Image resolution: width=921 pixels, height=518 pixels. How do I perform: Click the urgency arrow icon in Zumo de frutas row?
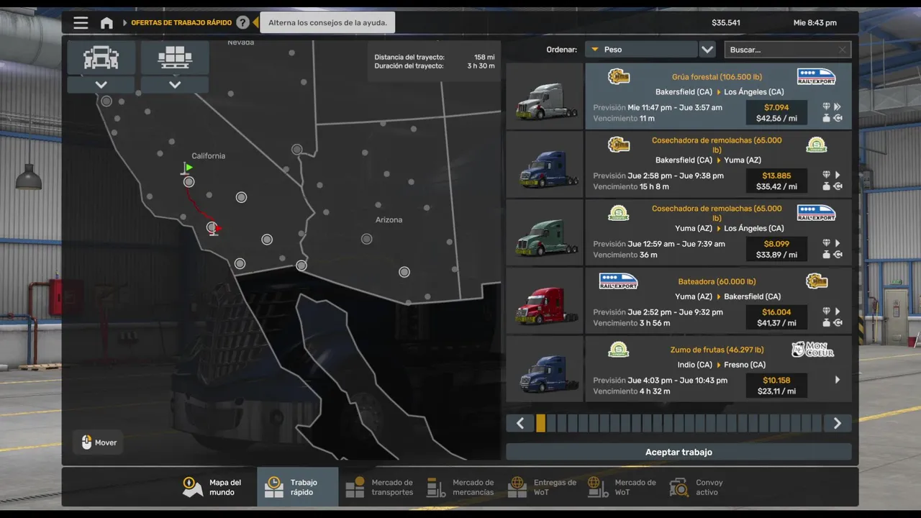pyautogui.click(x=838, y=380)
